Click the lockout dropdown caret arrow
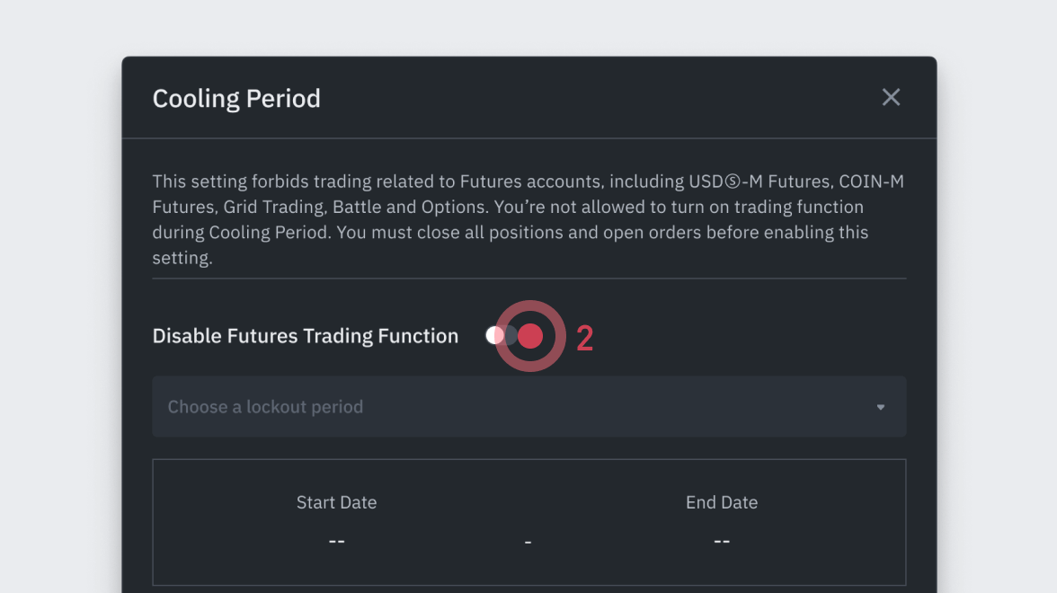Image resolution: width=1057 pixels, height=593 pixels. (x=881, y=407)
